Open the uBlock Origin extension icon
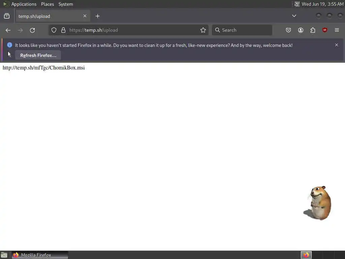 coord(325,30)
